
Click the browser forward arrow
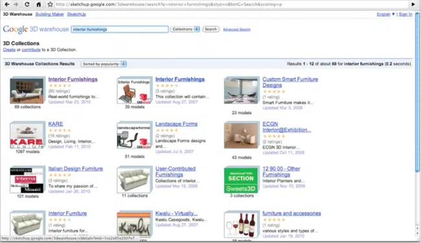pos(16,5)
